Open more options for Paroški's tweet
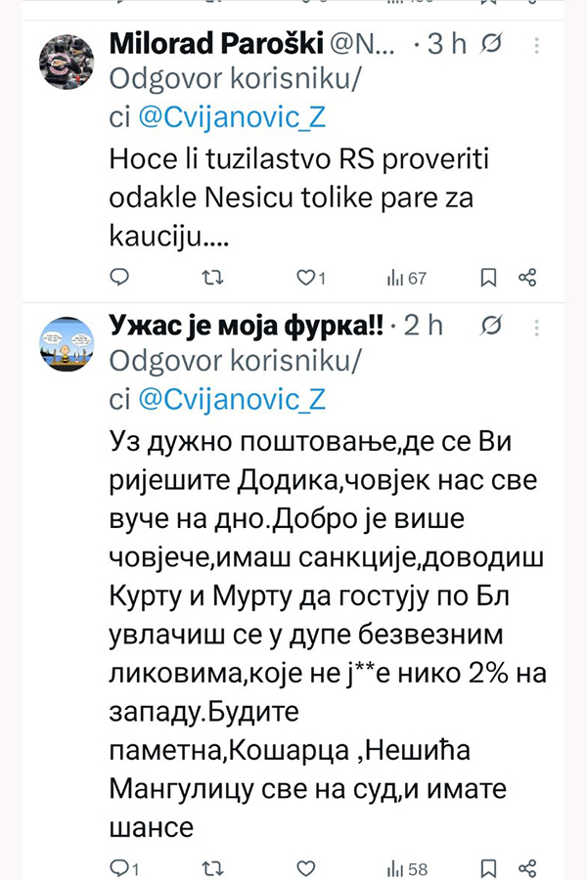The image size is (587, 880). click(x=536, y=45)
